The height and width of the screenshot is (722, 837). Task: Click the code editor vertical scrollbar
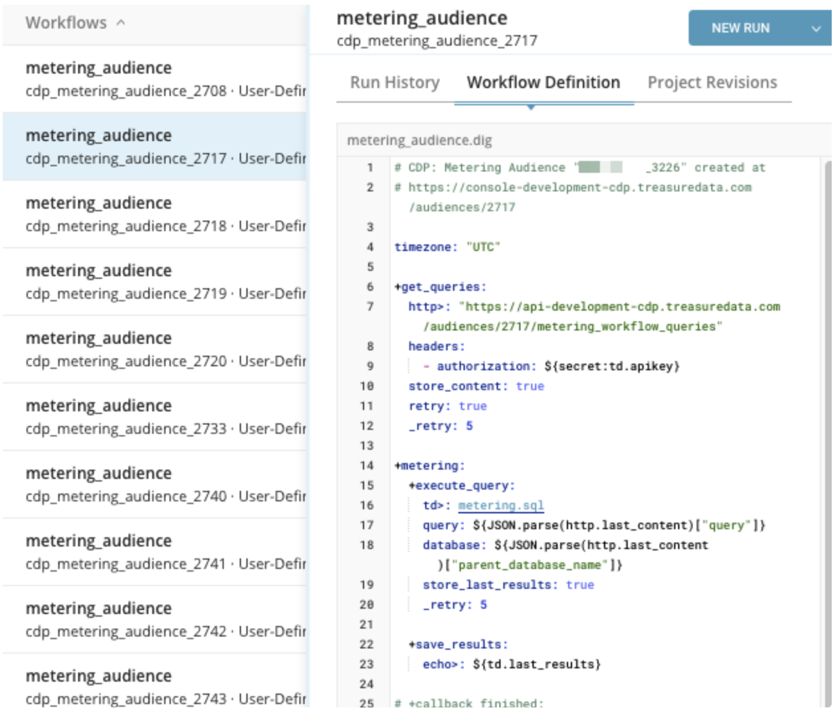point(827,431)
